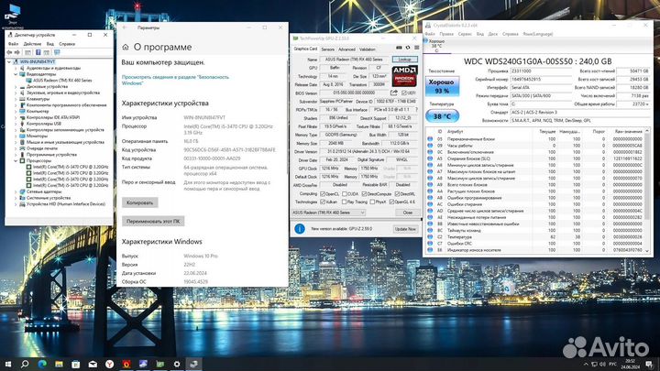Click the Forward arrow in Device Manager toolbar
This screenshot has width=660, height=371.
click(x=16, y=52)
